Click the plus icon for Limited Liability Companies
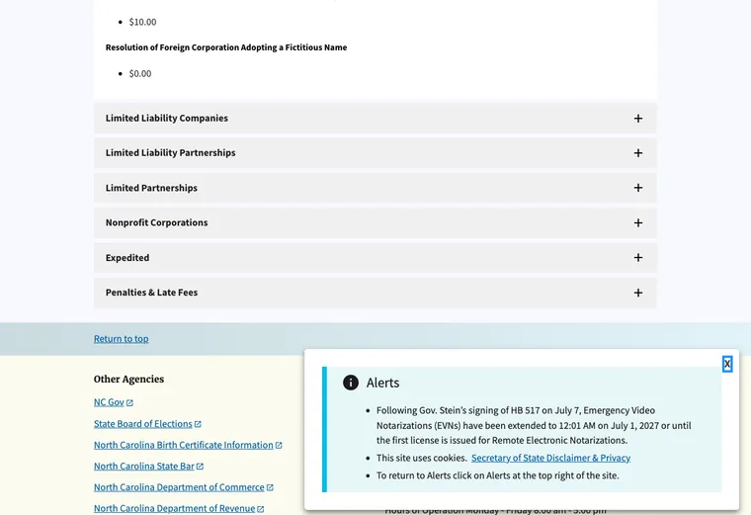Screen dimensions: 751x515 click(x=638, y=119)
